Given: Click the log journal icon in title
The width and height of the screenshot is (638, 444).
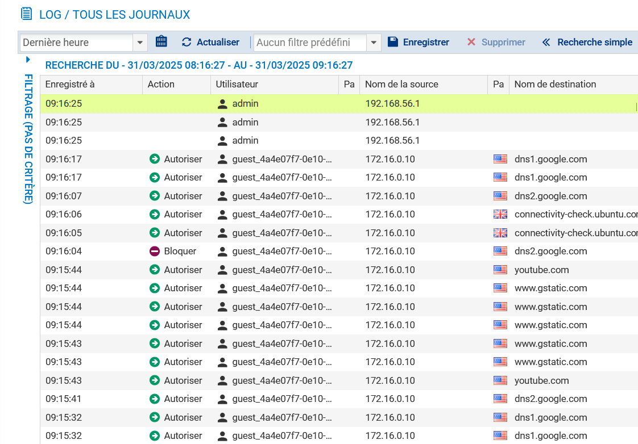Looking at the screenshot, I should (26, 14).
